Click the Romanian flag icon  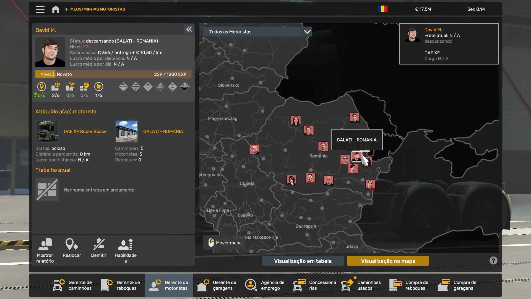click(x=382, y=9)
